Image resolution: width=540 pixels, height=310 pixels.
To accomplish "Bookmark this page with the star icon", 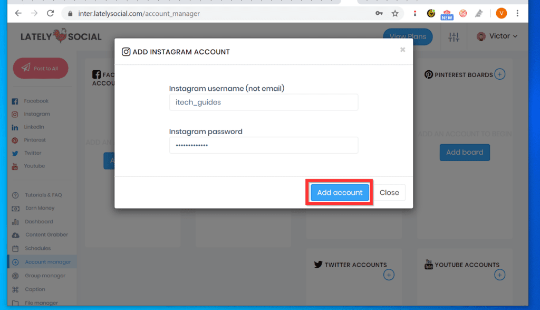I will 395,13.
